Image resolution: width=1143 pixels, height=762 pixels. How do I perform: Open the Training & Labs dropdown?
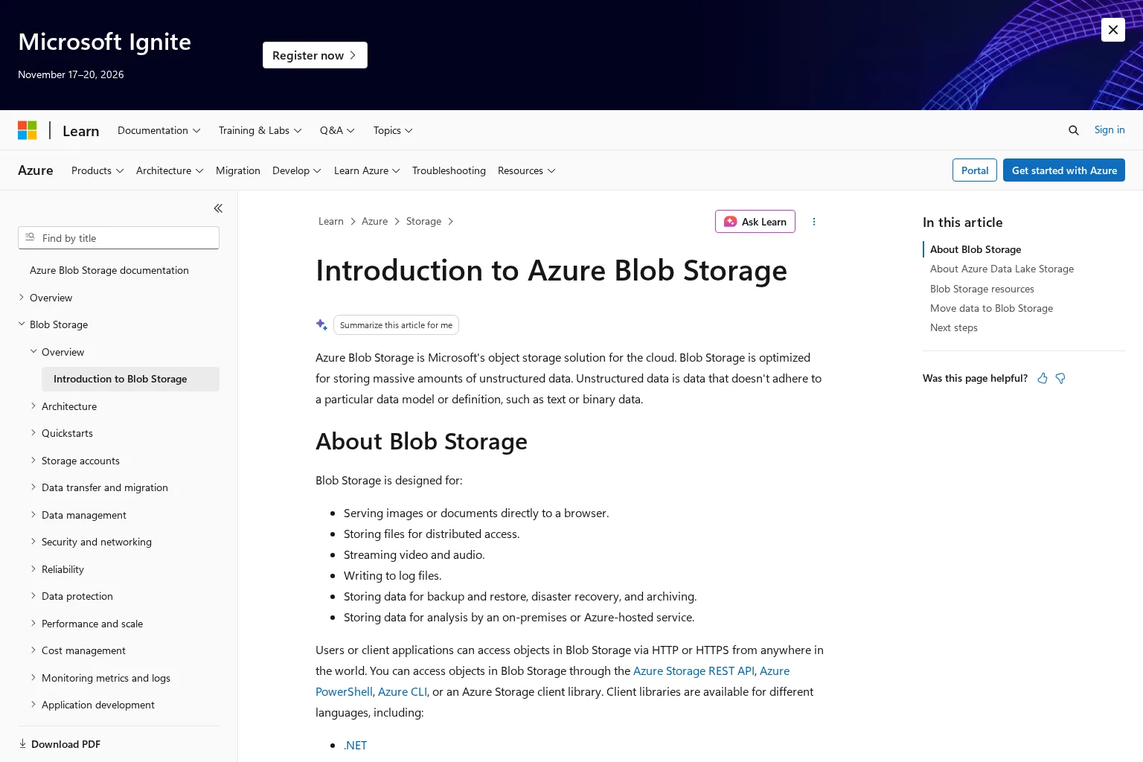[260, 130]
